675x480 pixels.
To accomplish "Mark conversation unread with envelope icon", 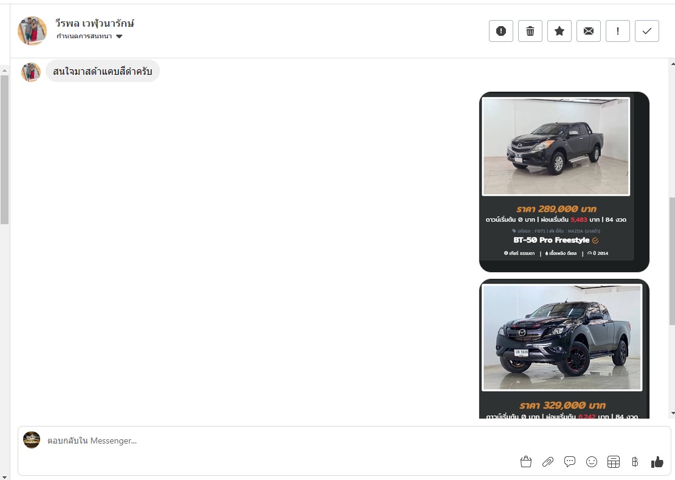I will point(589,31).
